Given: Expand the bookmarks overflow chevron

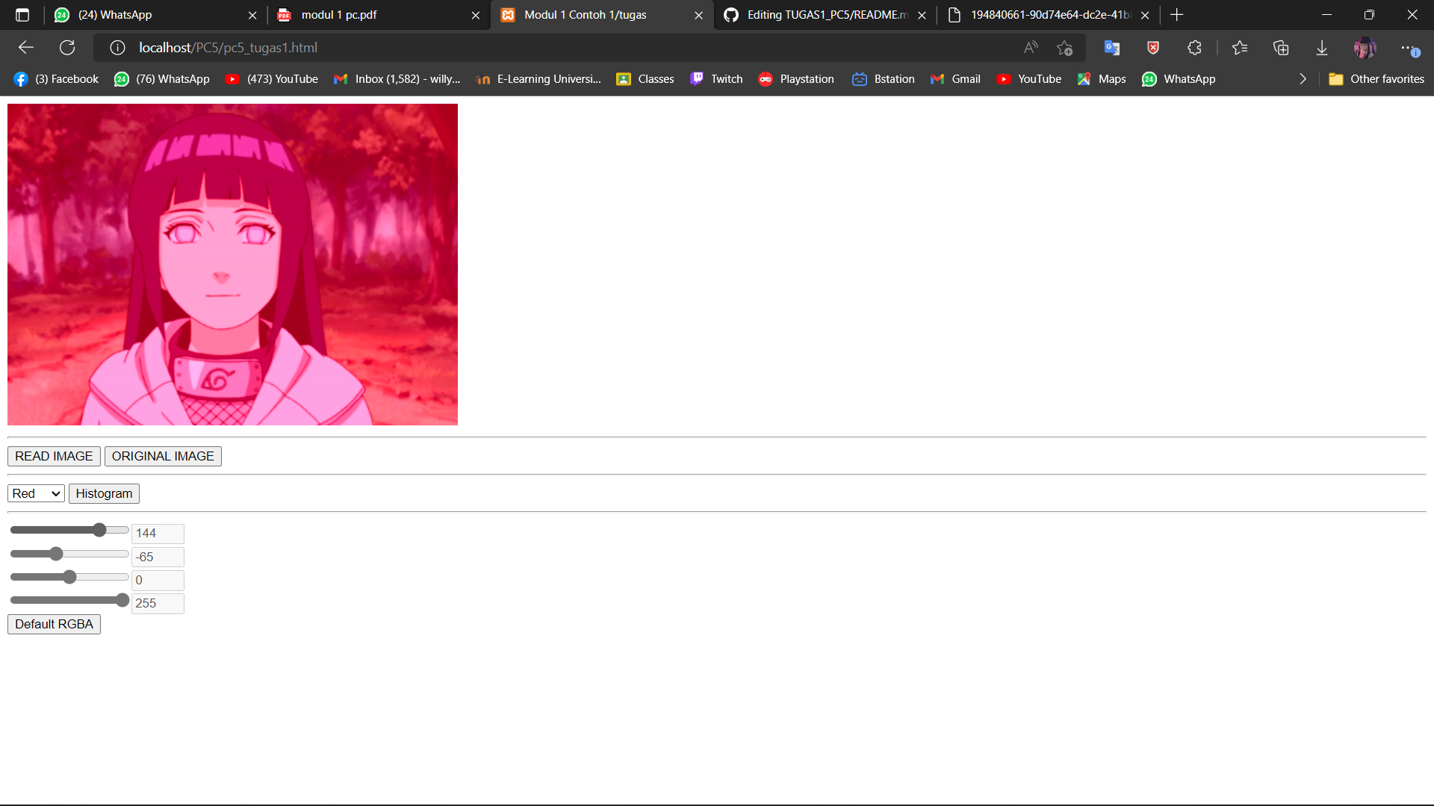Looking at the screenshot, I should [x=1303, y=79].
